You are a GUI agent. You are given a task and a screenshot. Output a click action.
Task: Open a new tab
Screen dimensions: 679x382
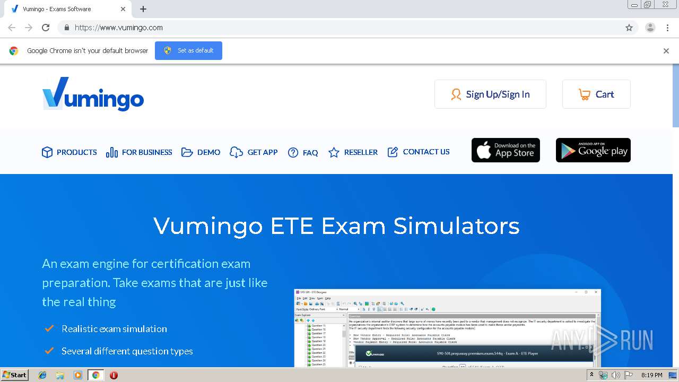[x=143, y=9]
